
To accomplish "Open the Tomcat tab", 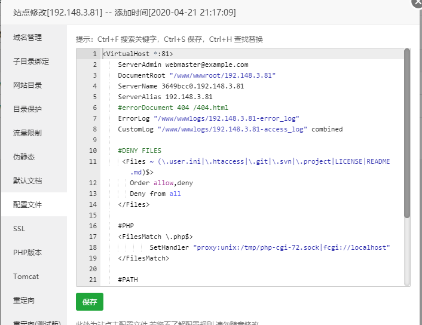I will (x=26, y=277).
